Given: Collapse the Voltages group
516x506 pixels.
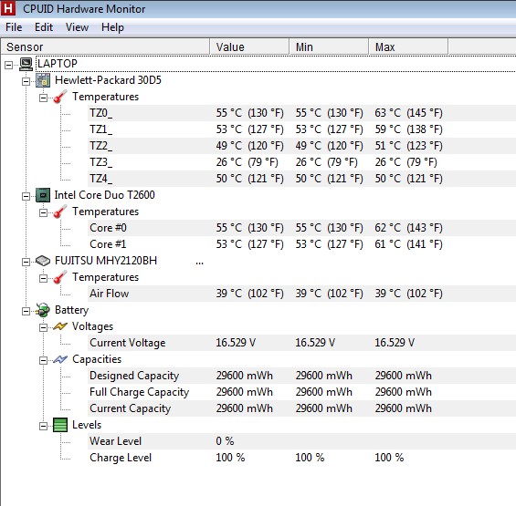Looking at the screenshot, I should click(43, 328).
